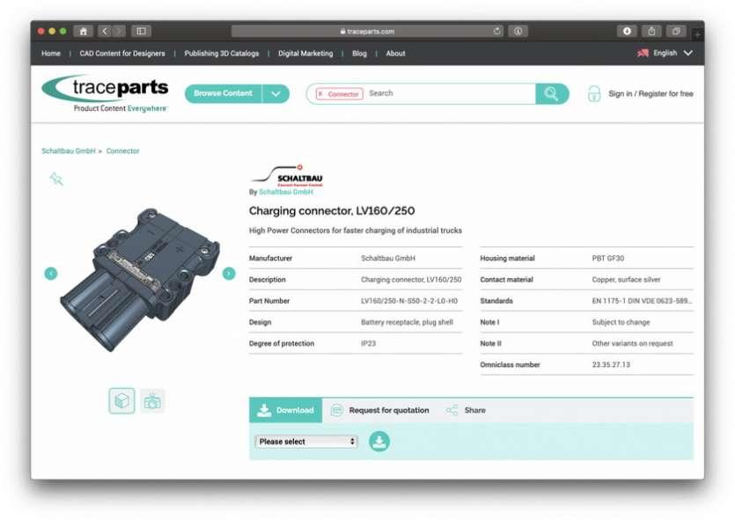This screenshot has width=735, height=520.
Task: Open Schaltbau GmbH breadcrumb link
Action: point(69,150)
